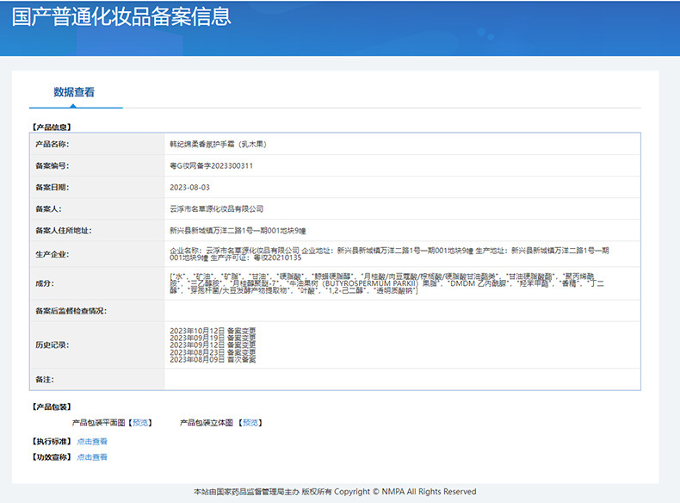Click the 备案人 label

[x=48, y=209]
